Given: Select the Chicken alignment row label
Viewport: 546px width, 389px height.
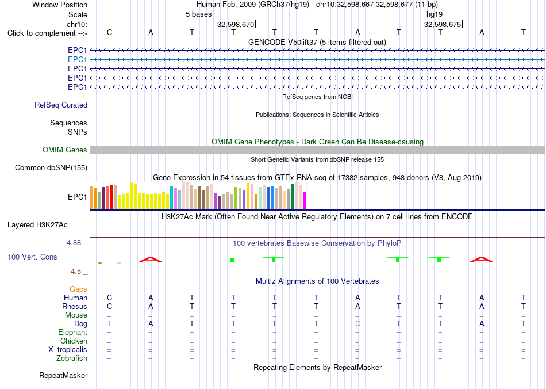Looking at the screenshot, I should coord(74,341).
